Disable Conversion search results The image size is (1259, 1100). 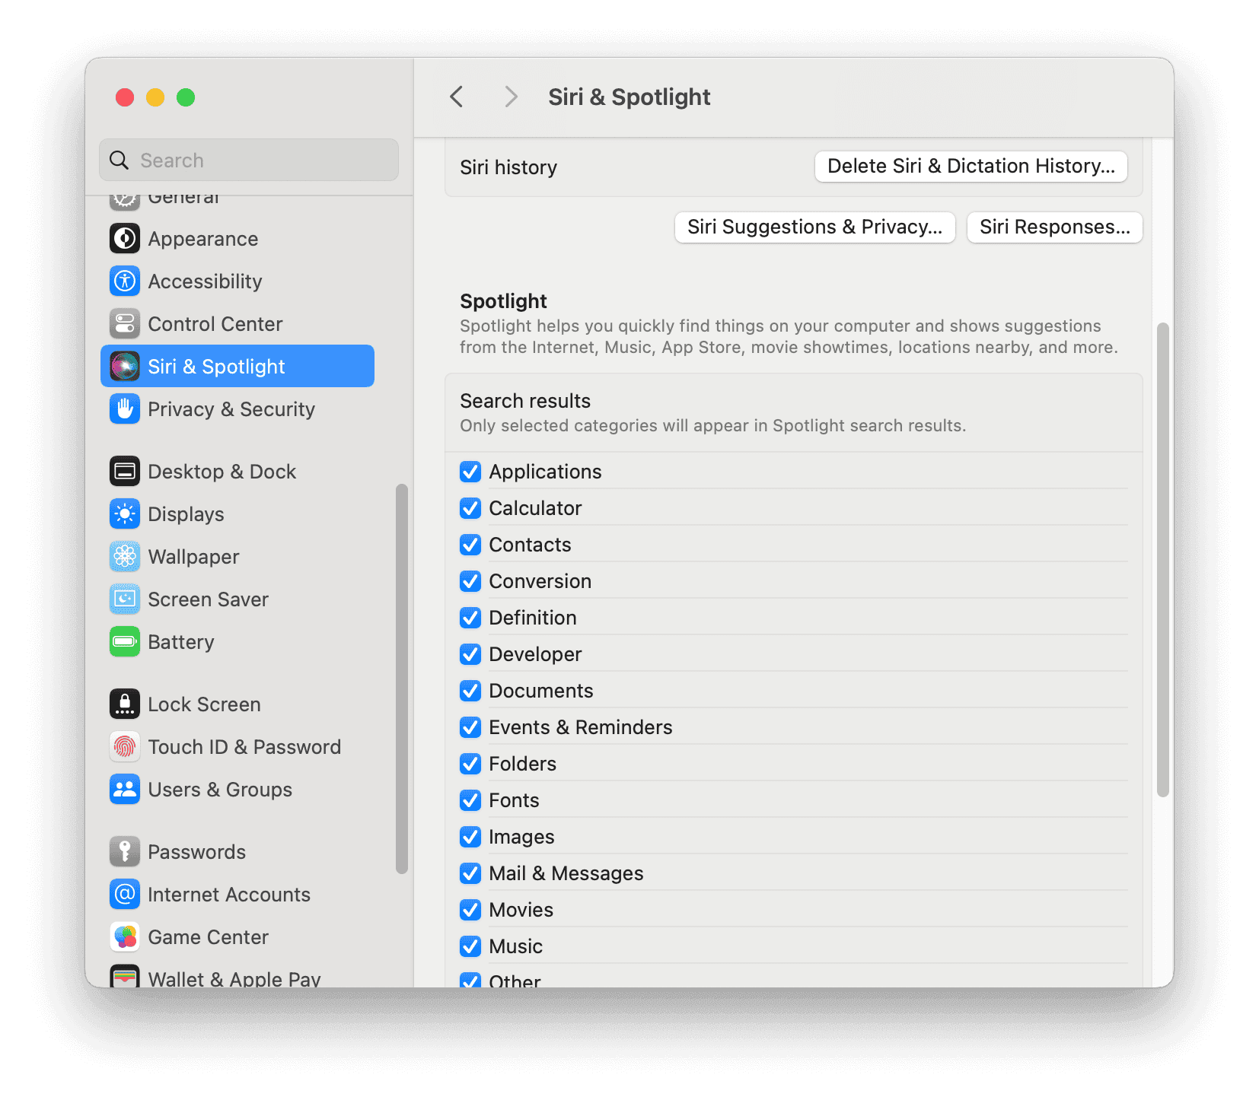click(x=470, y=581)
